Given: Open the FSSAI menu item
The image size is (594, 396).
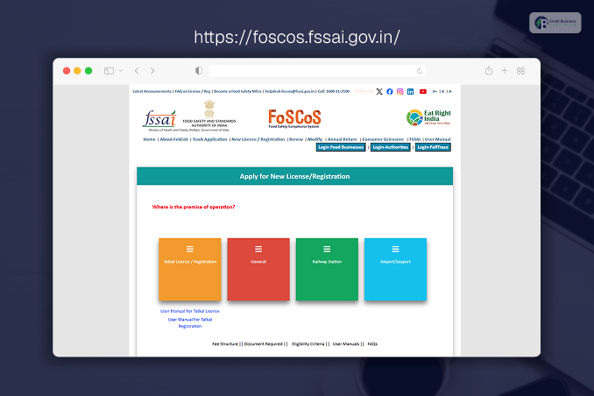Looking at the screenshot, I should (414, 139).
